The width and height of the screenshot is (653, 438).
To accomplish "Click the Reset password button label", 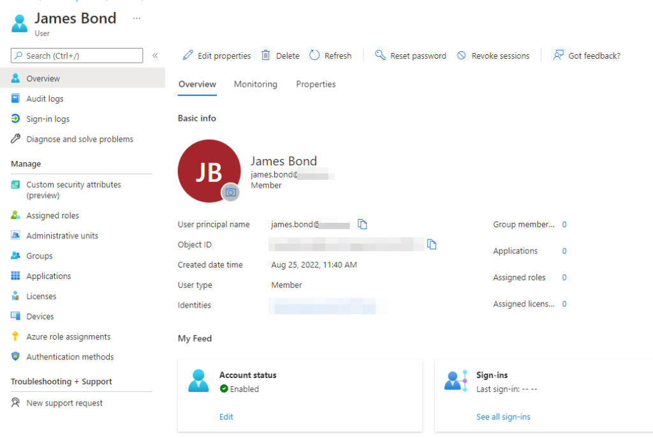I will click(418, 56).
